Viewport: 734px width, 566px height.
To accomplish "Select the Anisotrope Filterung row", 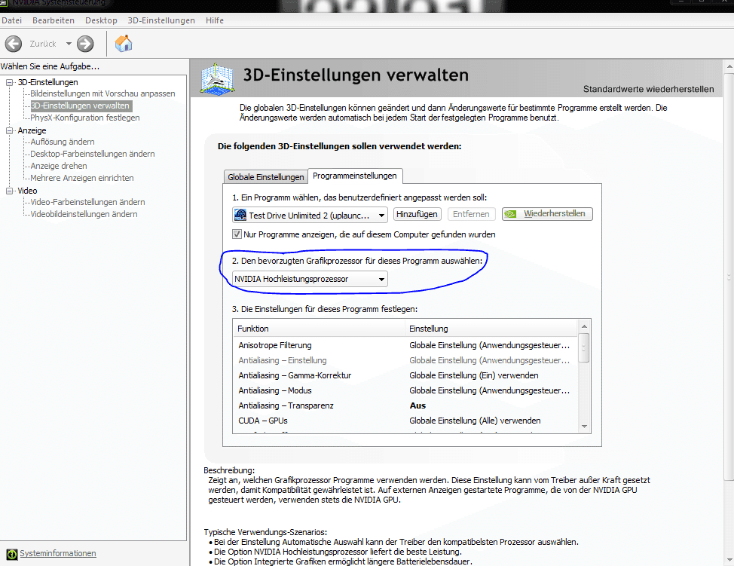I will (405, 345).
